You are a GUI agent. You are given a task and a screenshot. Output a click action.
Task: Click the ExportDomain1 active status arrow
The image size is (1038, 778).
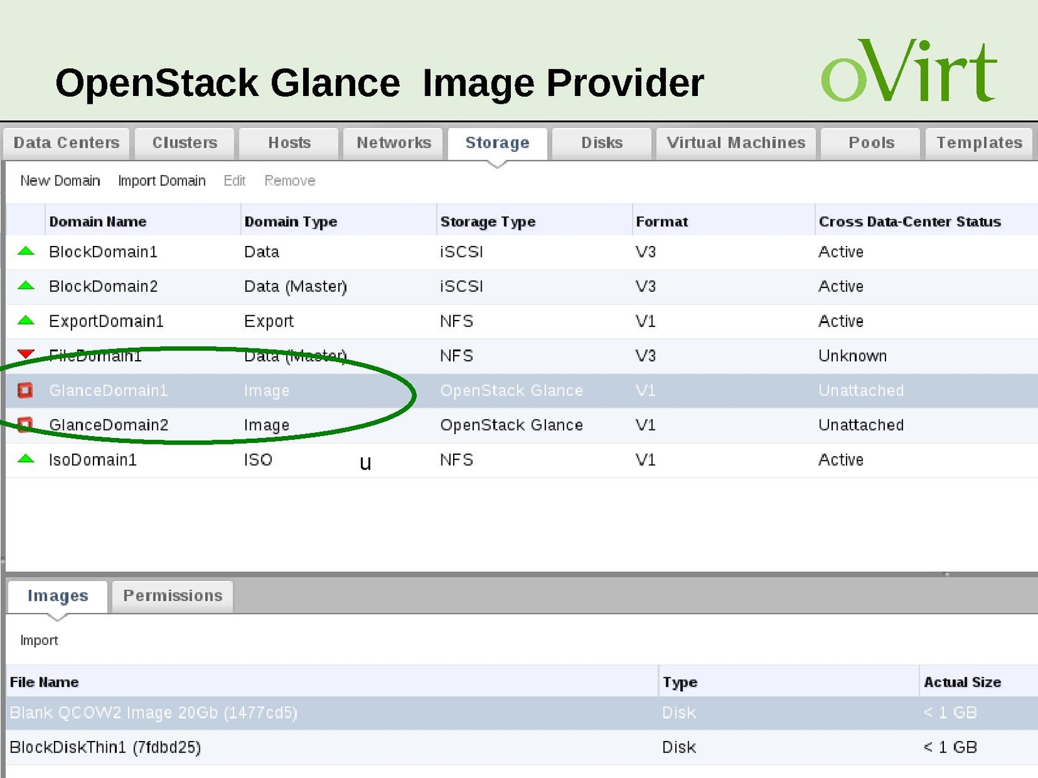[x=26, y=320]
